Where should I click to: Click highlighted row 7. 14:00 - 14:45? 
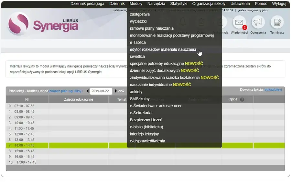tap(145, 145)
